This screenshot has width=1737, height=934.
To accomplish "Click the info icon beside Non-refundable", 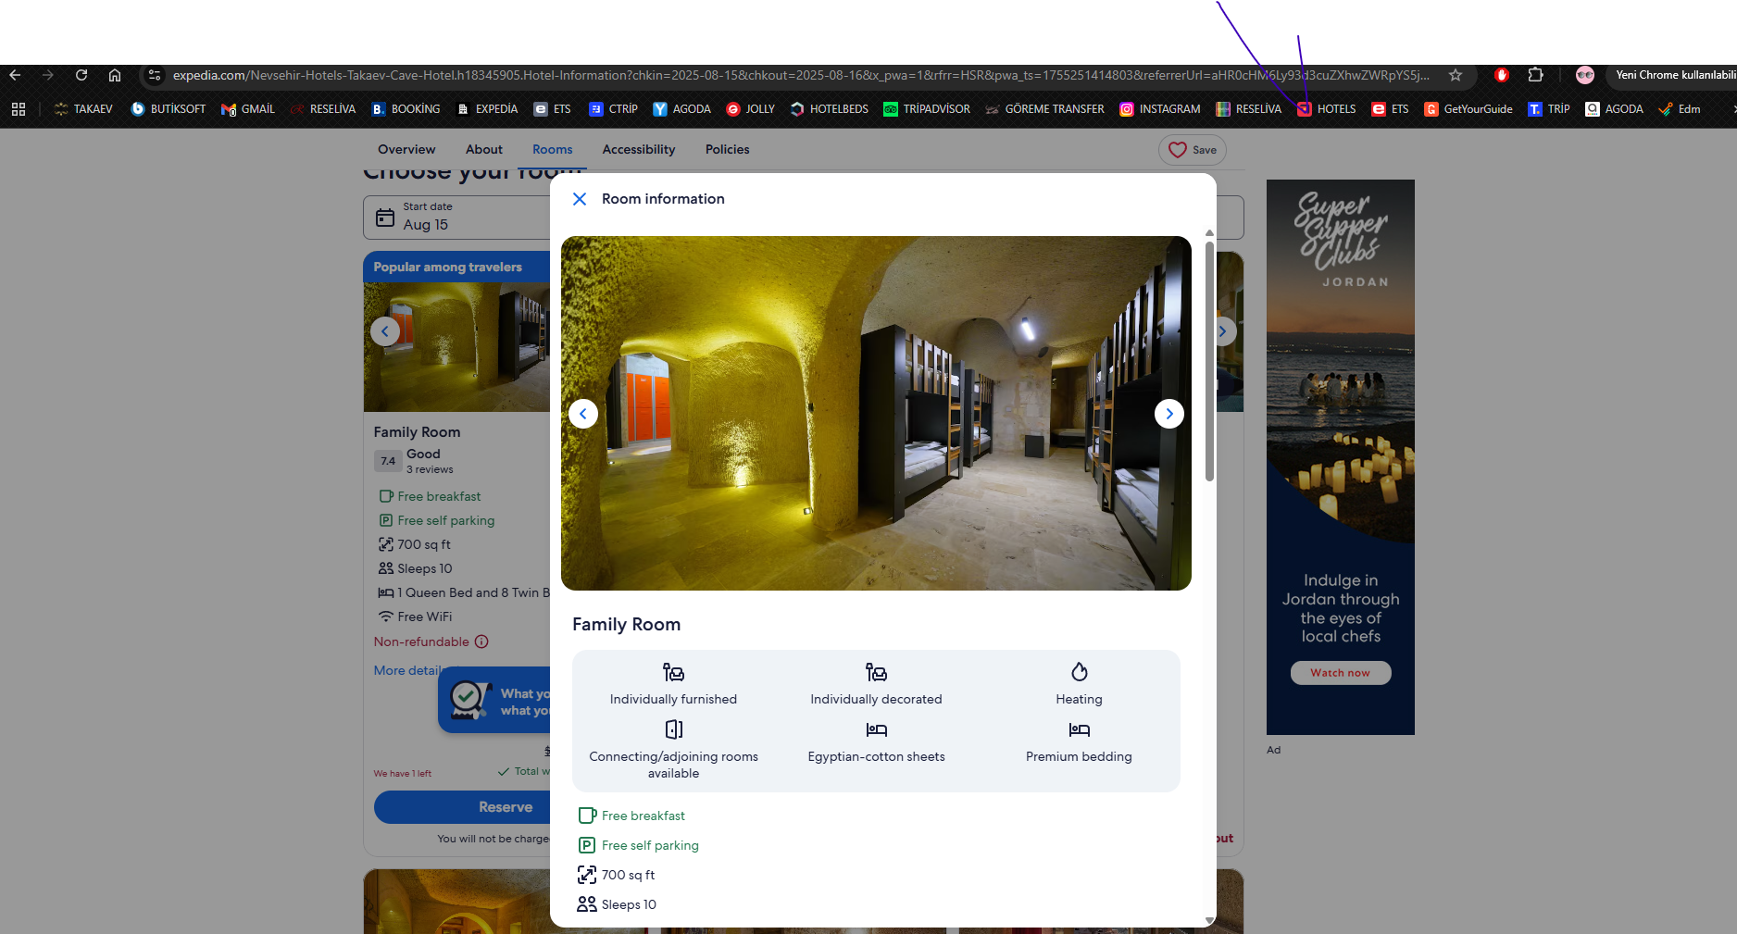I will point(481,641).
